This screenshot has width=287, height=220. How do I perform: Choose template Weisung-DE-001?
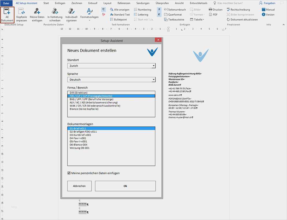111,148
